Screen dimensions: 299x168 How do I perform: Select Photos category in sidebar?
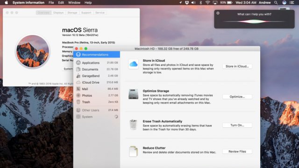97,95
